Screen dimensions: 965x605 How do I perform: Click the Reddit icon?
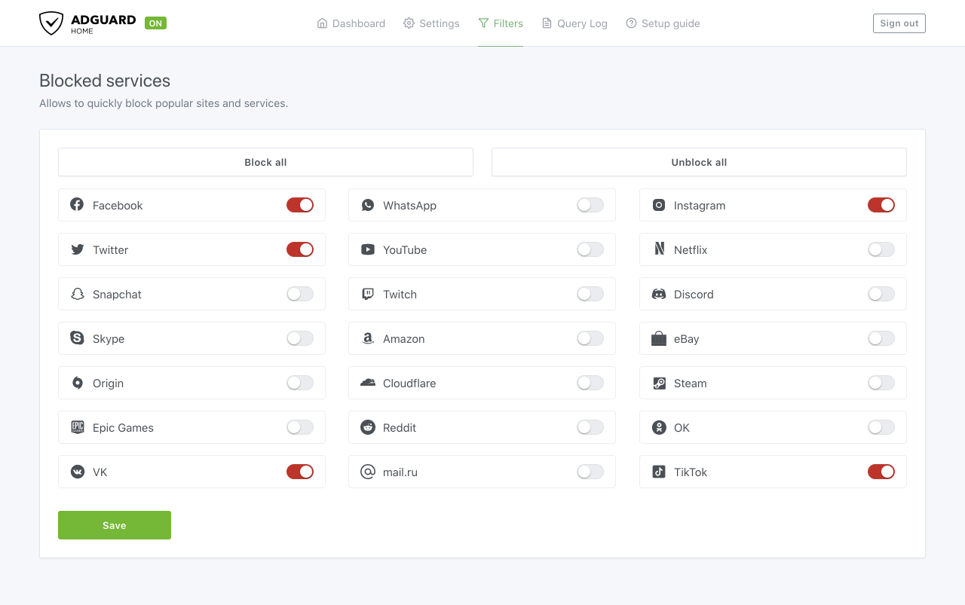click(x=368, y=428)
